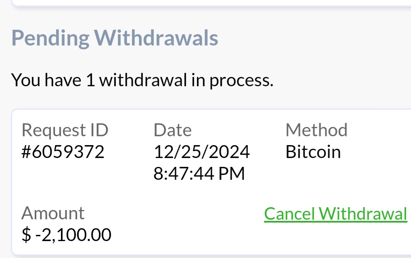
Task: Click the Date column label
Action: pyautogui.click(x=172, y=130)
